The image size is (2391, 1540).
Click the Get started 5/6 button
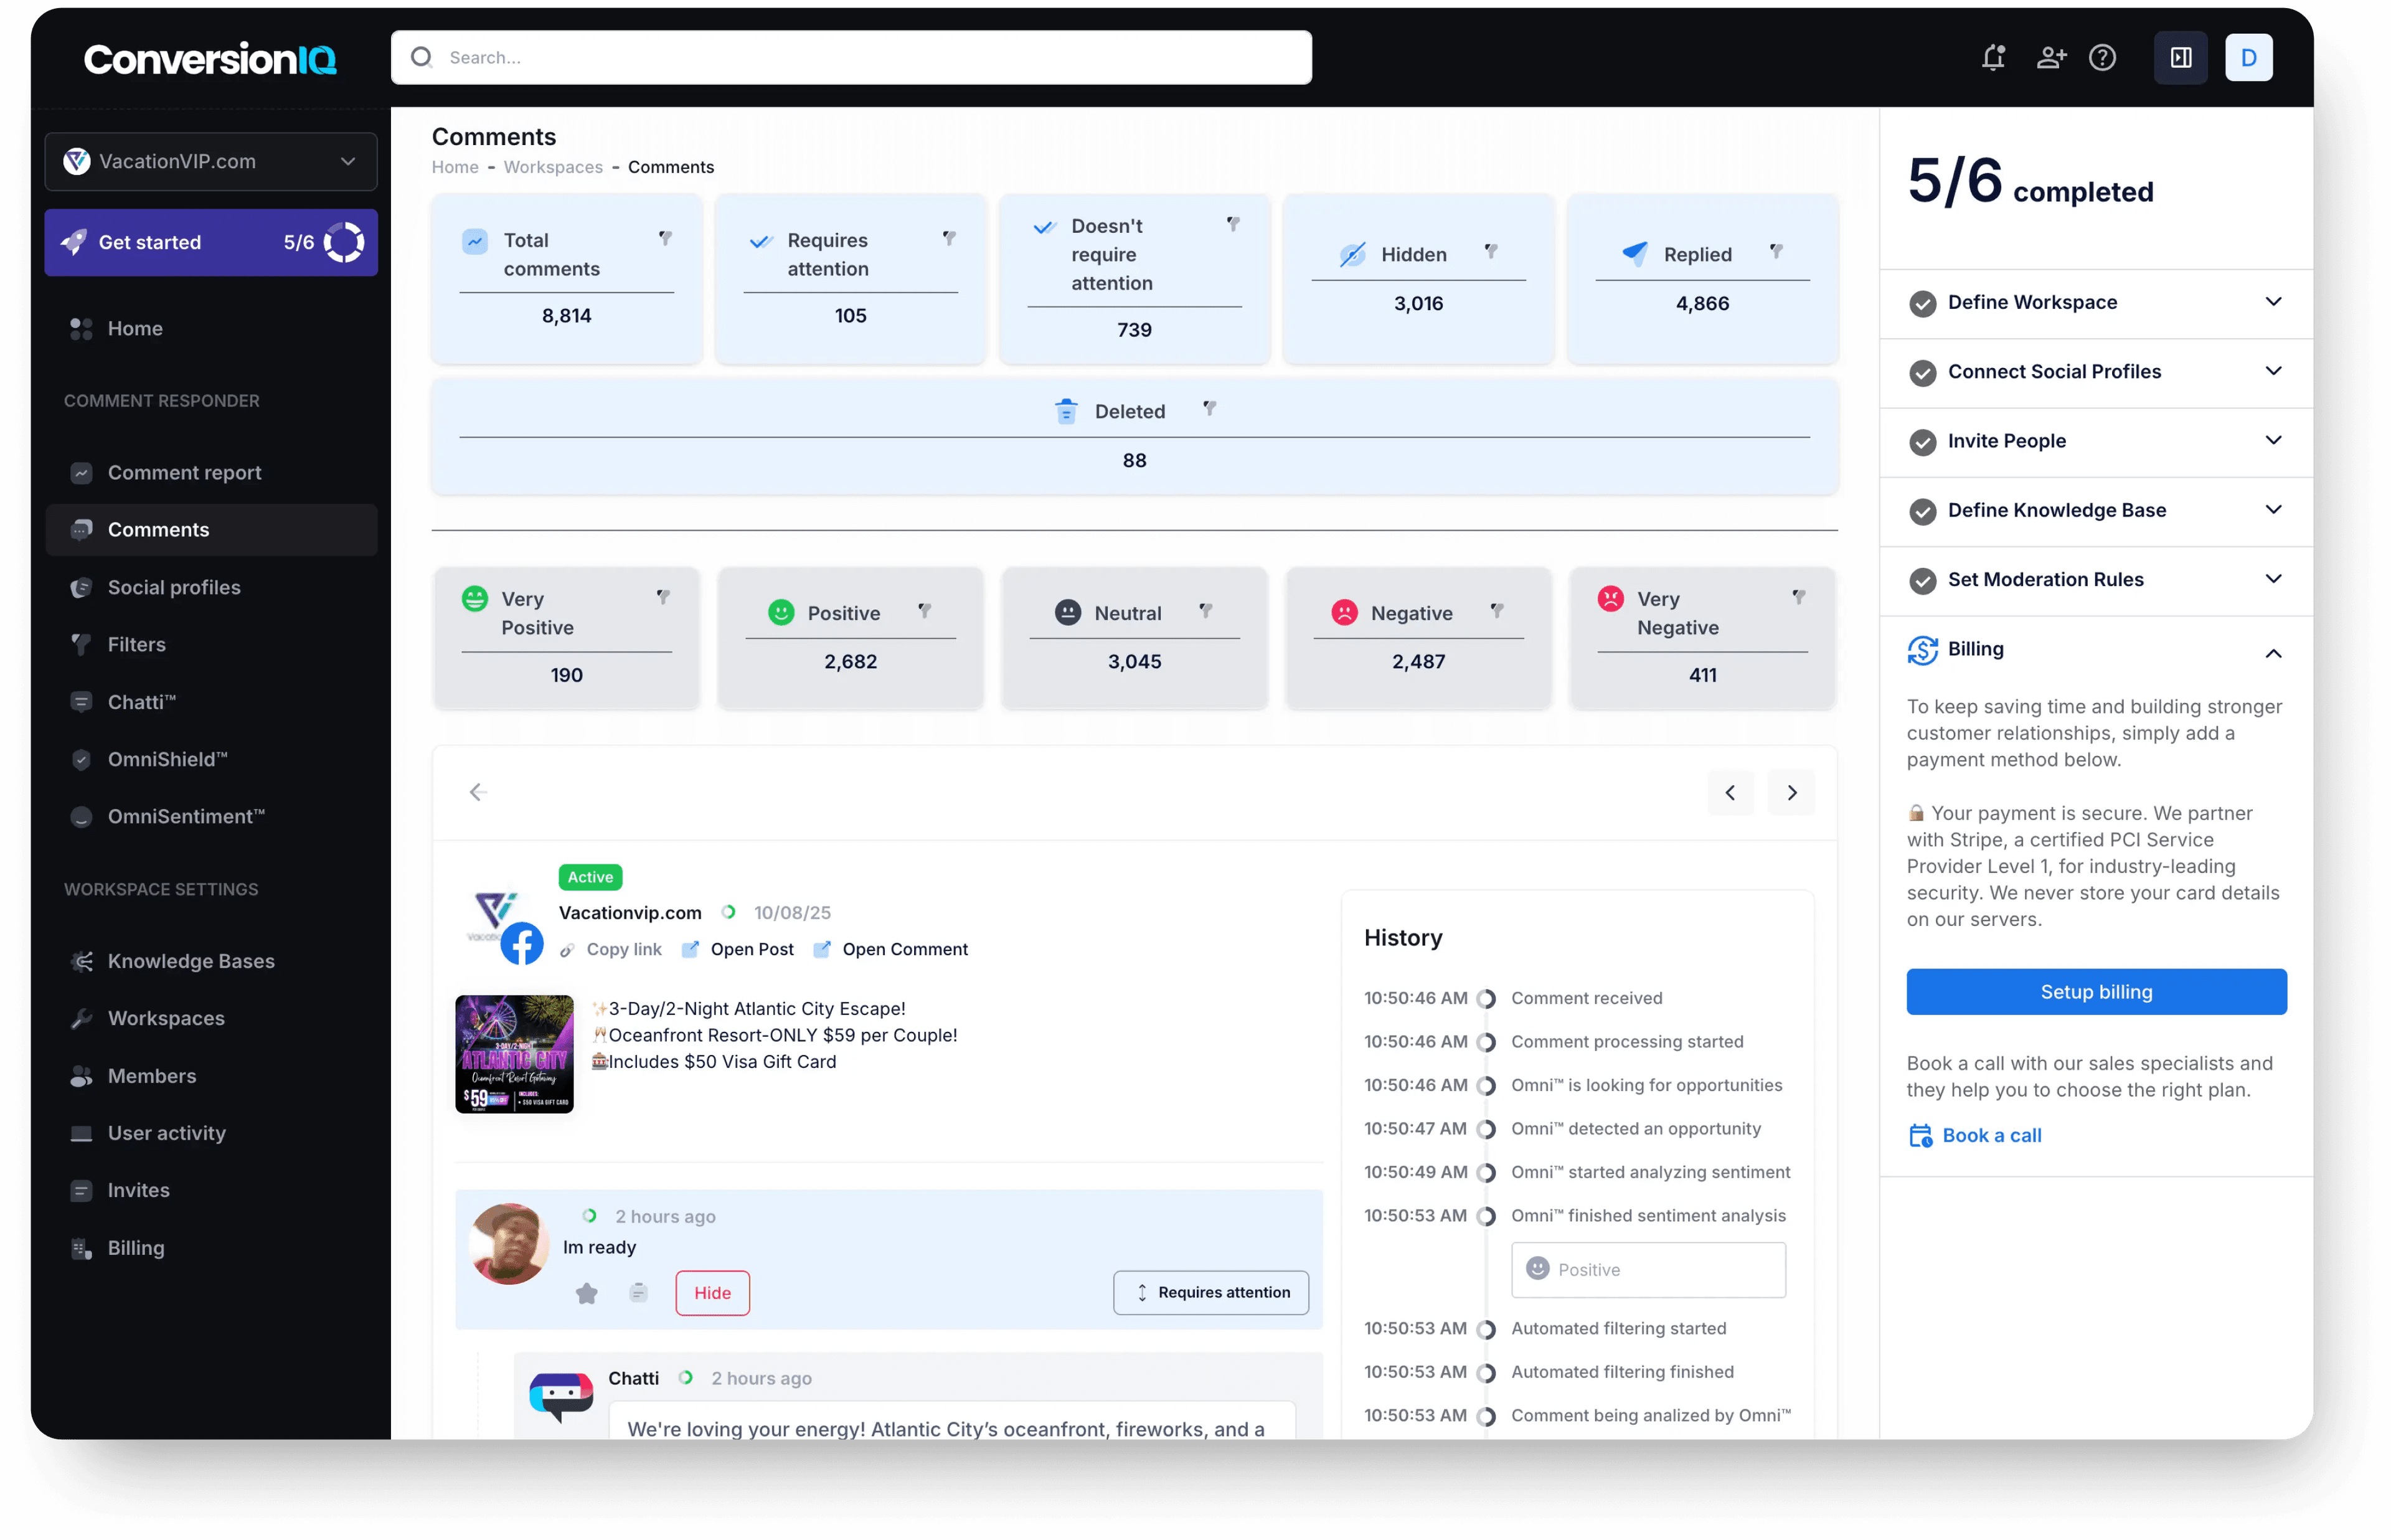click(211, 242)
